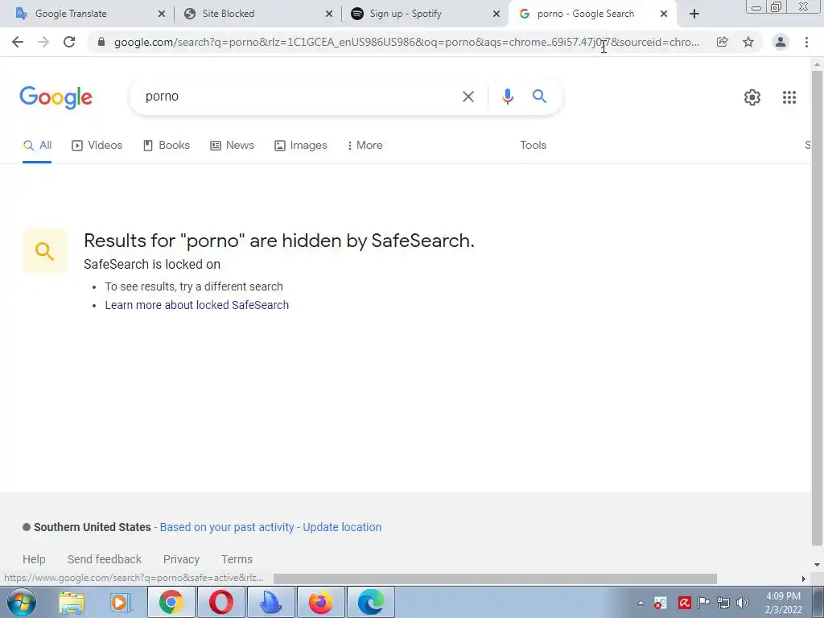
Task: Open the Chrome profile avatar menu
Action: tap(780, 42)
